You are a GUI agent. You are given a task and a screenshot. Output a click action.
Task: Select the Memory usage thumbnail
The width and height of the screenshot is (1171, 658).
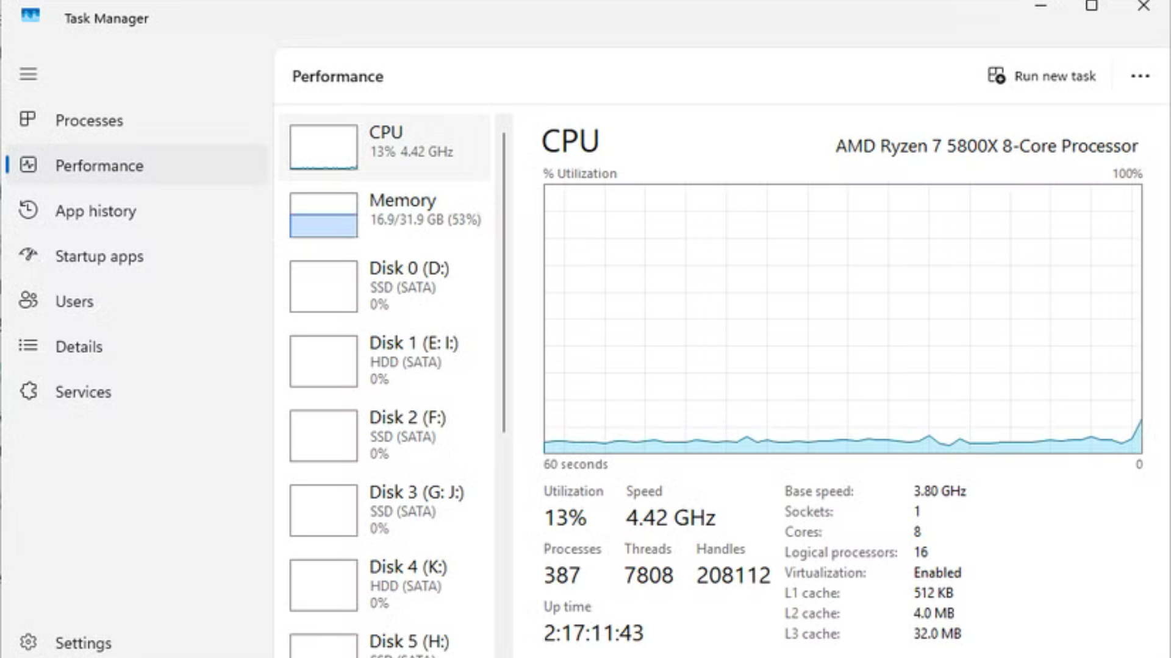pos(323,215)
